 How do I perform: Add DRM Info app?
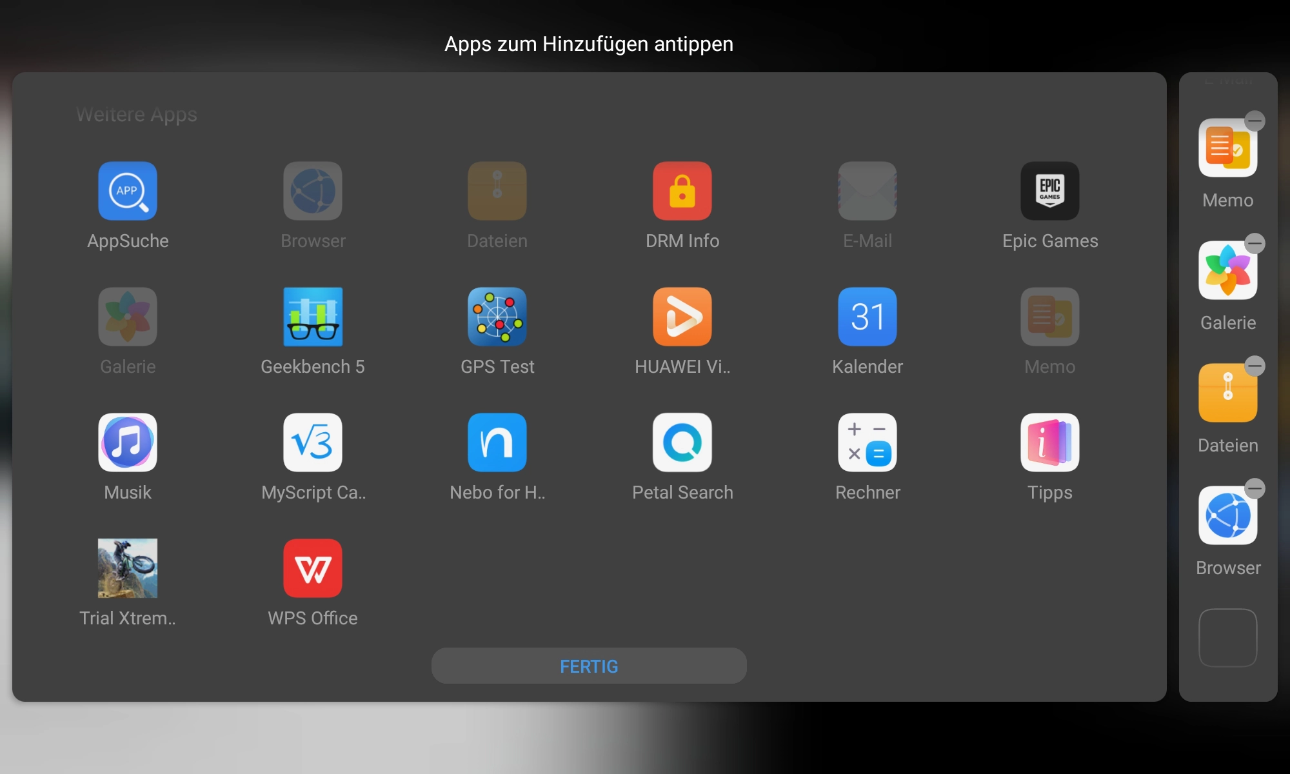click(x=682, y=191)
